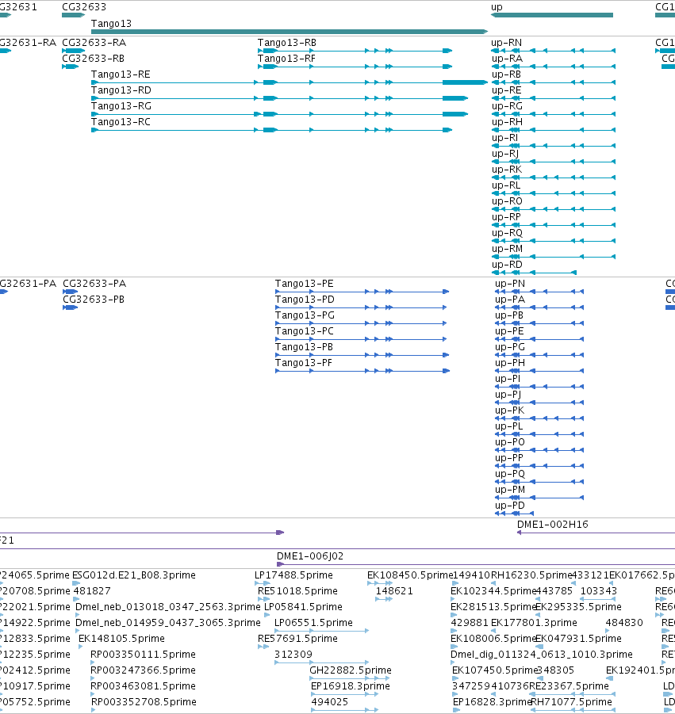Viewport: 675px width, 714px height.
Task: Click EST label RP003247366.5prime
Action: click(143, 670)
